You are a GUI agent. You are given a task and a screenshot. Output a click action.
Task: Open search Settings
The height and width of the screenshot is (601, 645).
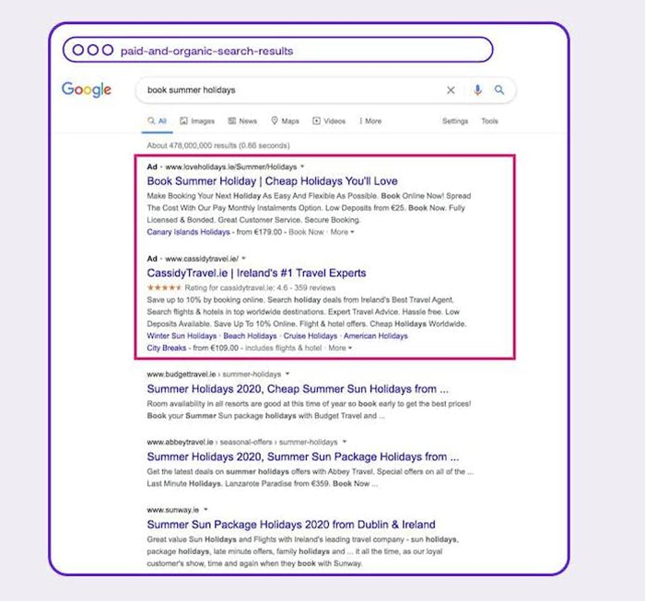coord(455,121)
